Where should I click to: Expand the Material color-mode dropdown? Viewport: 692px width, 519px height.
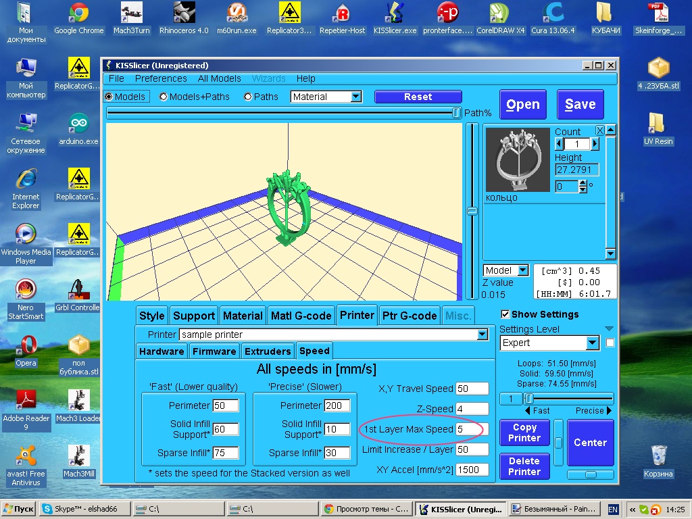click(x=356, y=97)
